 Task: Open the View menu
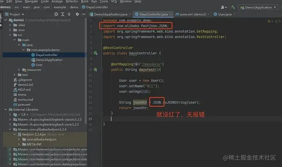(18, 2)
